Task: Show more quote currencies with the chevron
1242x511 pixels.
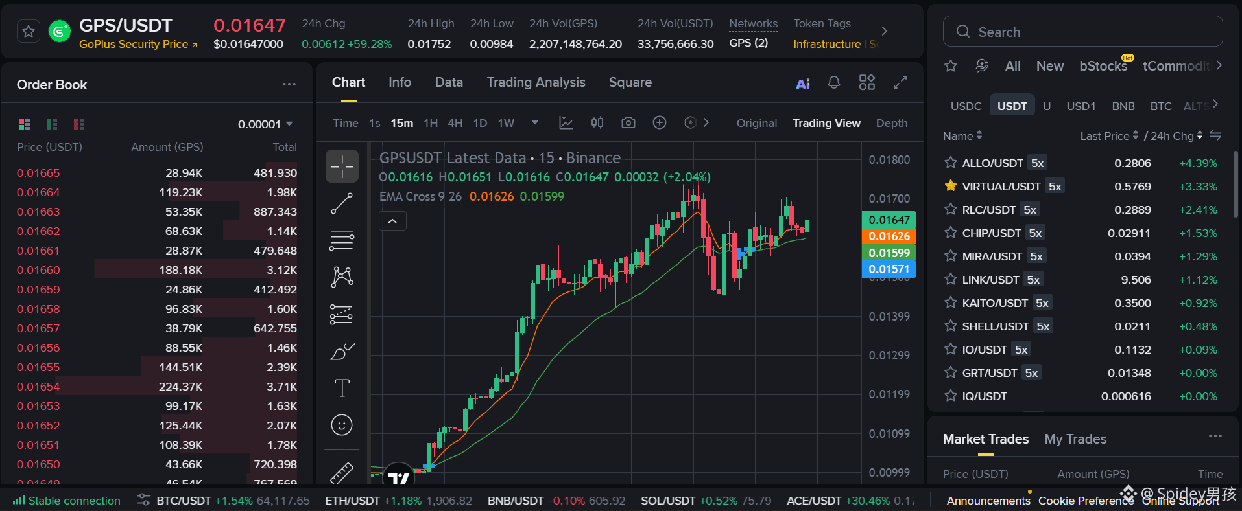Action: tap(1215, 104)
